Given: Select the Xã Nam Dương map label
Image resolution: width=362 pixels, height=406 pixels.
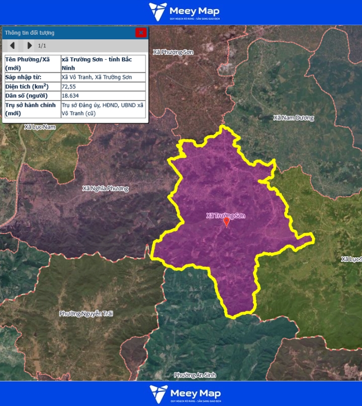Looking at the screenshot, I should pyautogui.click(x=293, y=118).
